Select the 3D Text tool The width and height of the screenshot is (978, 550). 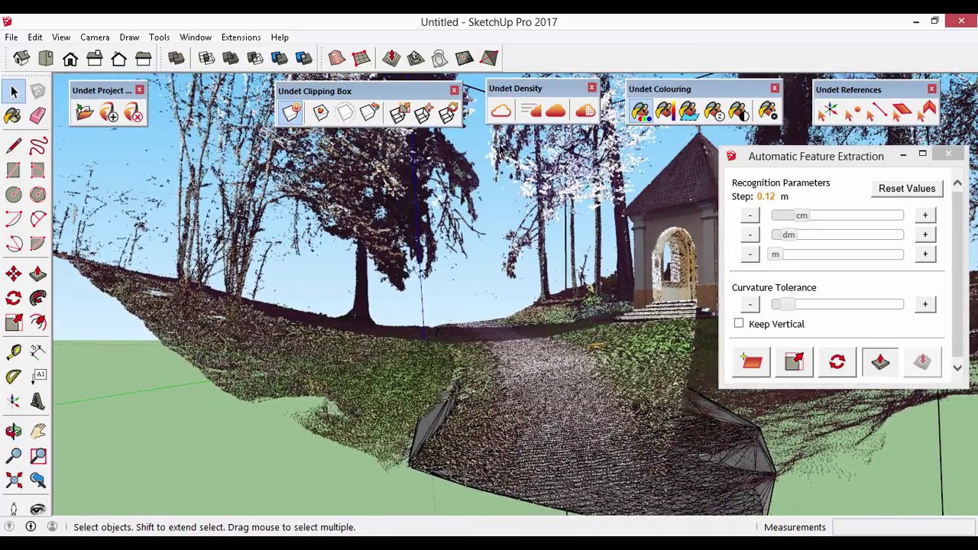[x=37, y=401]
